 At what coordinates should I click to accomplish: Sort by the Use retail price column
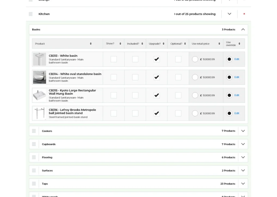[x=219, y=44]
